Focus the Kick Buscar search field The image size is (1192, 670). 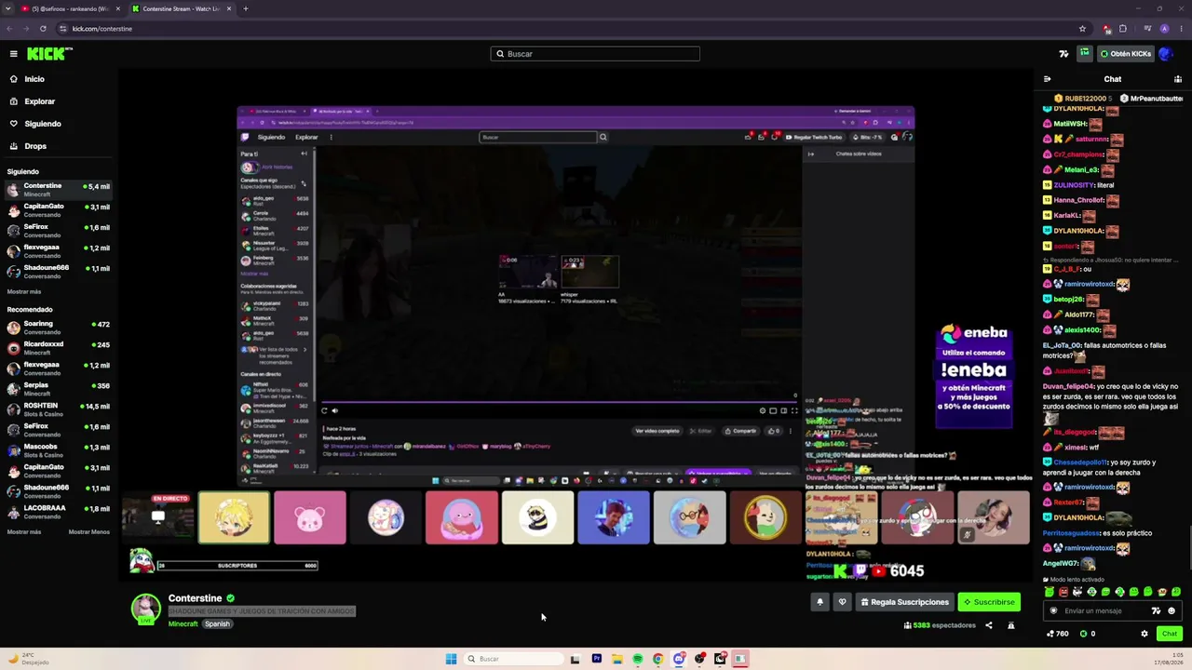(x=595, y=54)
